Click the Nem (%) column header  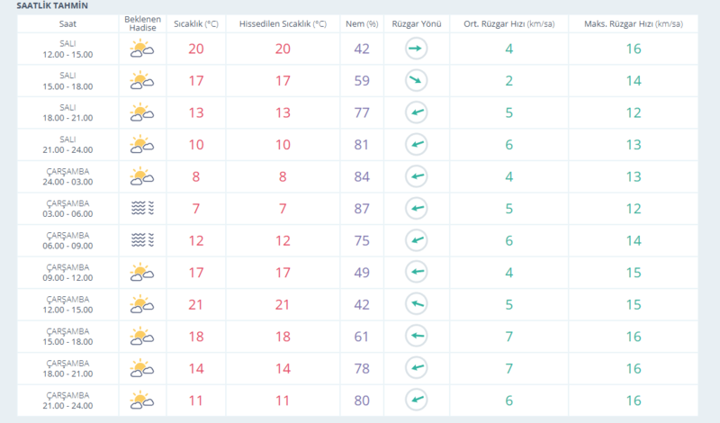point(362,22)
